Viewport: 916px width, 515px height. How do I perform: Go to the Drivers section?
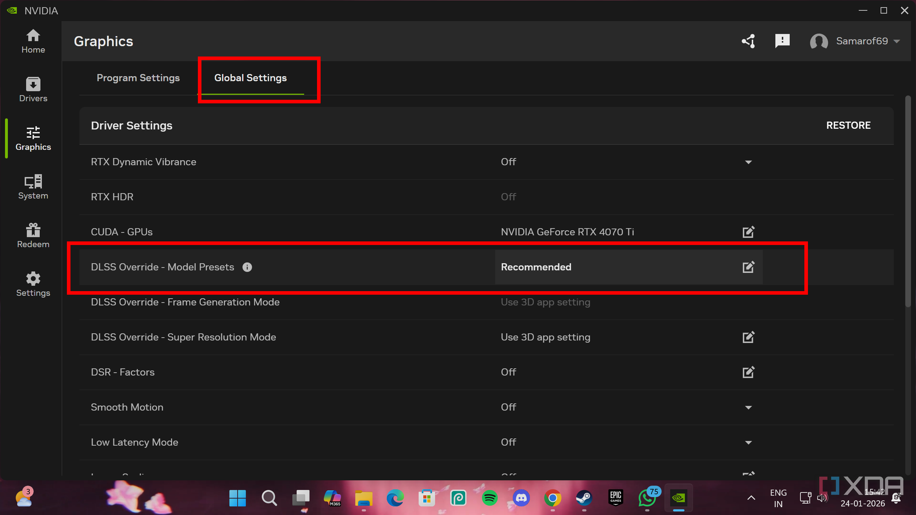[x=33, y=89]
